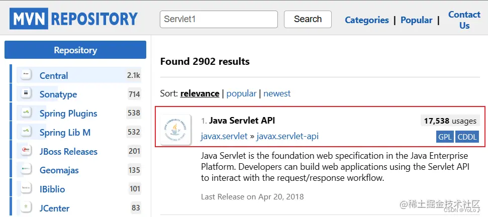Click the GPL license tag
This screenshot has width=488, height=217.
pyautogui.click(x=445, y=137)
